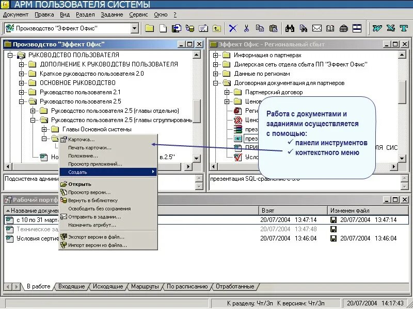Collapse Договорная документация для партнеров node

[x=215, y=83]
